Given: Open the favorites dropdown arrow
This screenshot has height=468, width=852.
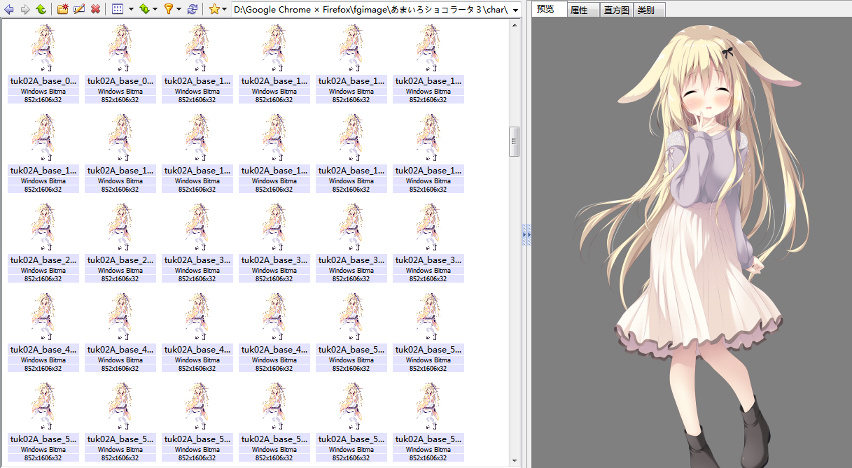Looking at the screenshot, I should coord(225,9).
